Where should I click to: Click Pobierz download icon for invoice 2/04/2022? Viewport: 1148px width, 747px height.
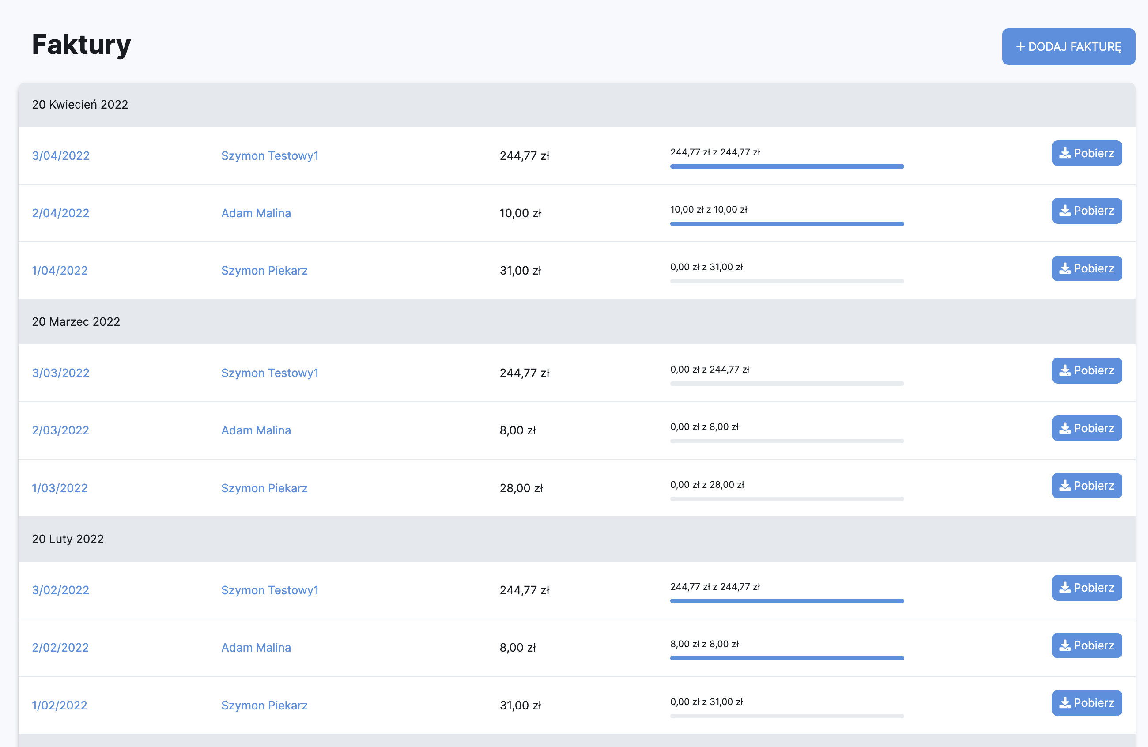(x=1086, y=211)
